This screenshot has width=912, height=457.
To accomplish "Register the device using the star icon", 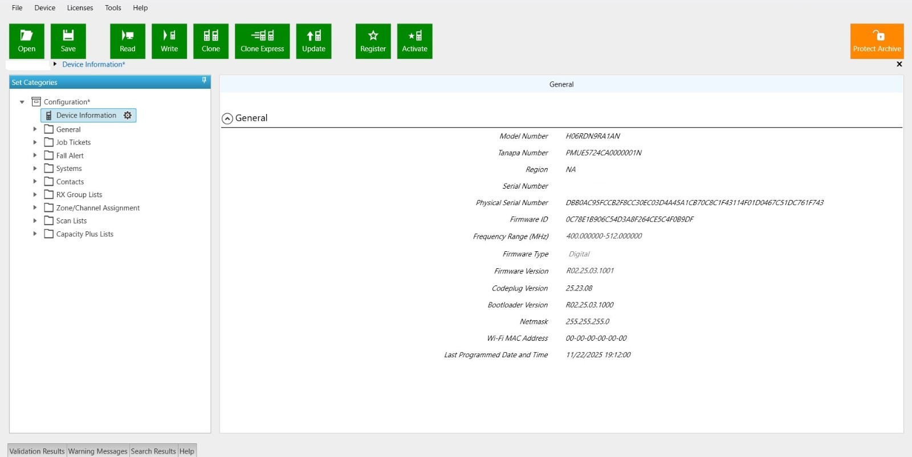I will point(373,41).
